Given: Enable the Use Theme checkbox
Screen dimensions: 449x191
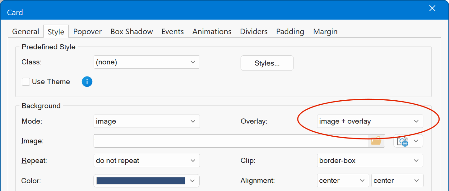Looking at the screenshot, I should click(26, 82).
